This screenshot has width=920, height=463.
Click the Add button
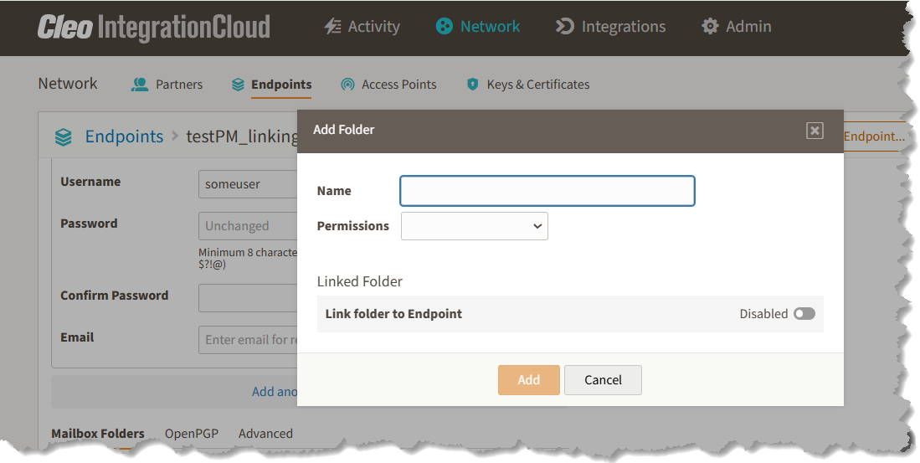click(529, 379)
